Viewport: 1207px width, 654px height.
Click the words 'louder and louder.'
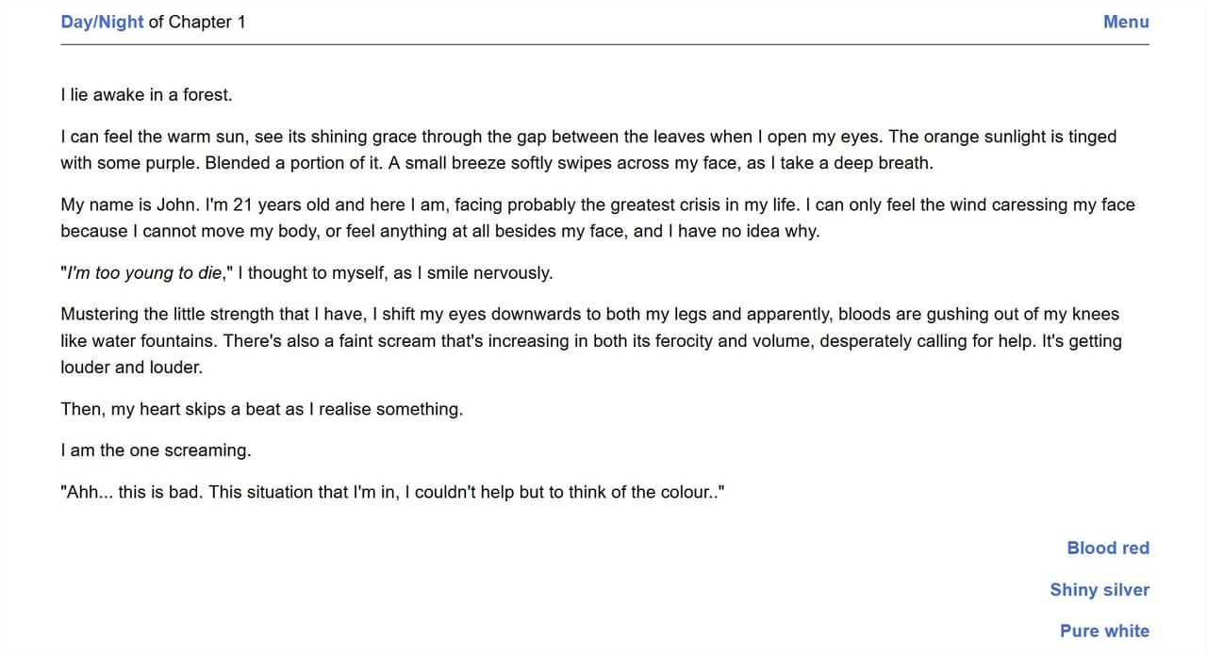[131, 368]
